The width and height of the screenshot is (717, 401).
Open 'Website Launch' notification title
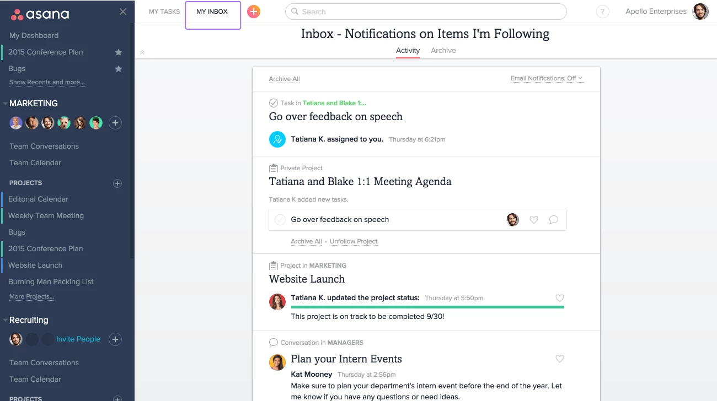tap(307, 279)
